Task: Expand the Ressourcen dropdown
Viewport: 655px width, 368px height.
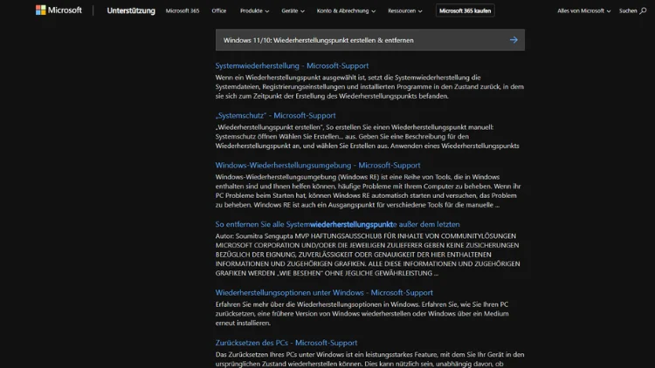Action: pyautogui.click(x=404, y=10)
